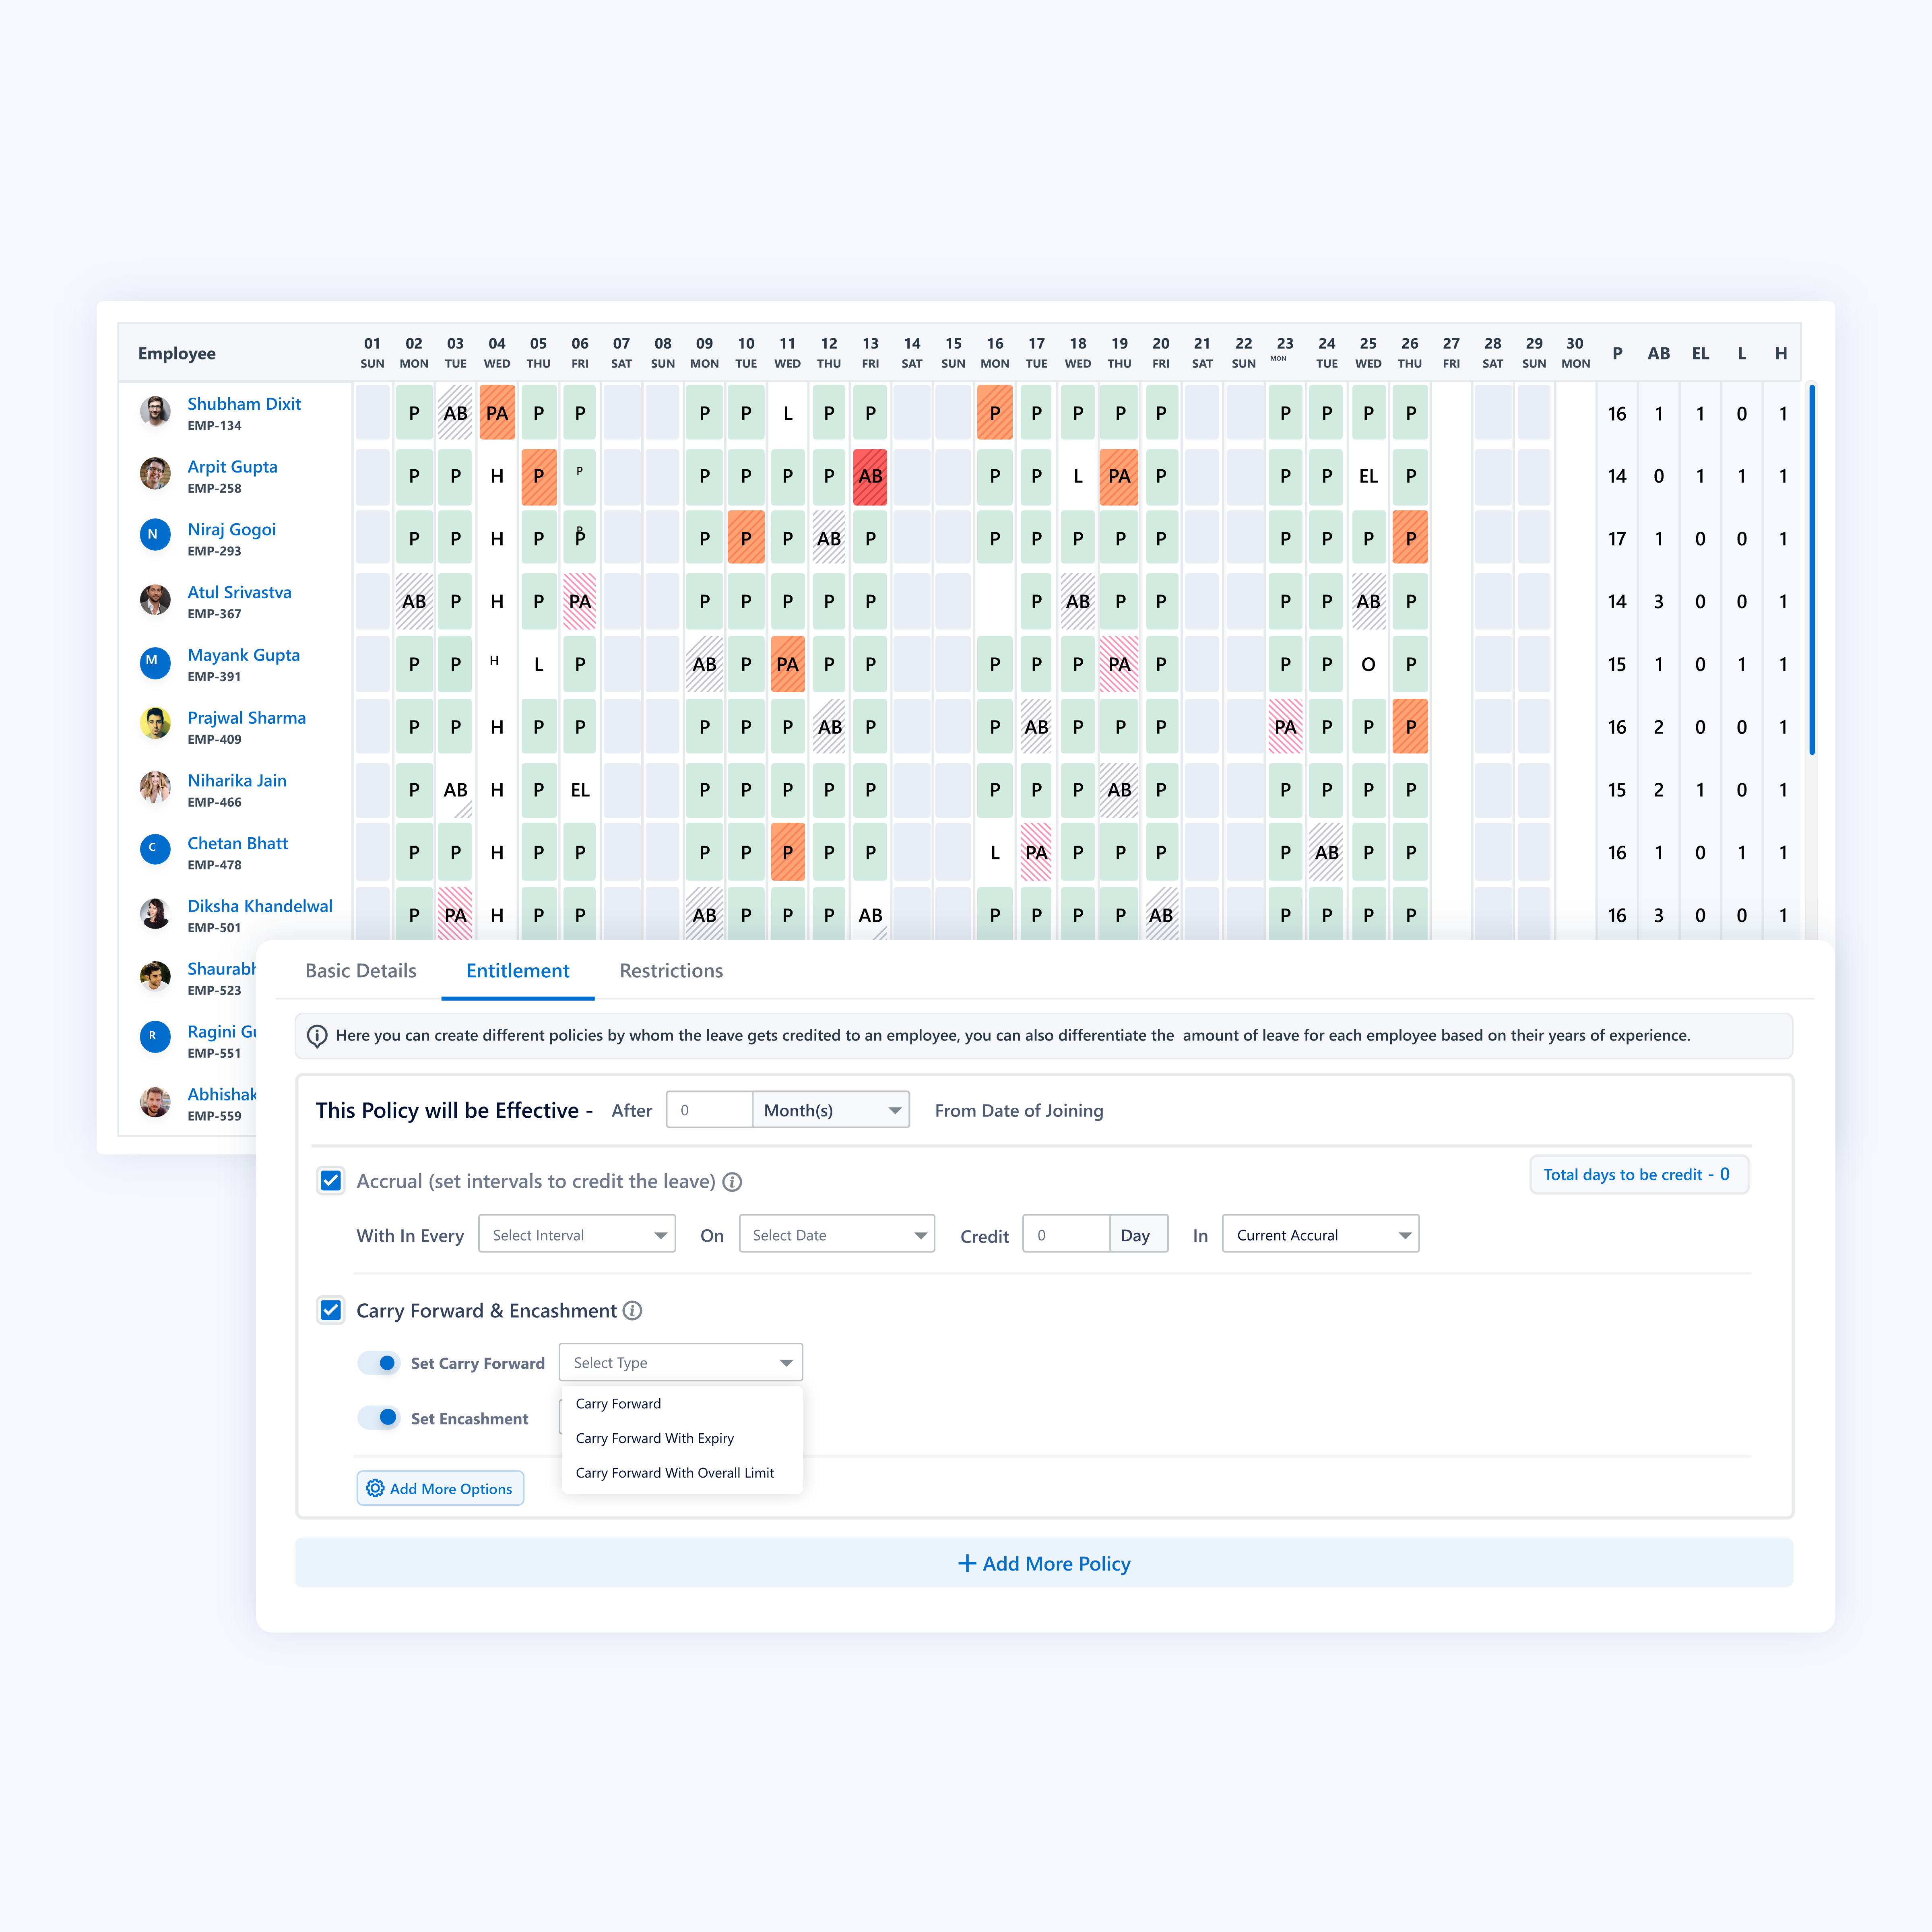
Task: Choose Carry Forward With Expiry option
Action: pos(655,1438)
